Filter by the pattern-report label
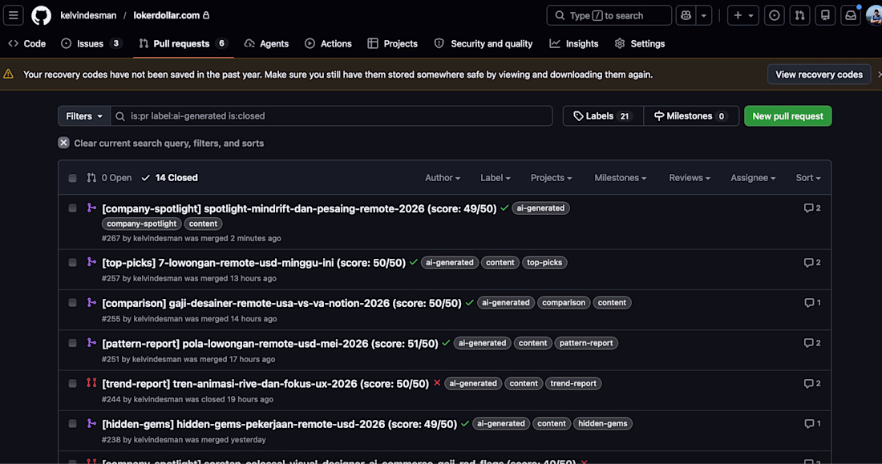The width and height of the screenshot is (882, 464). tap(586, 343)
